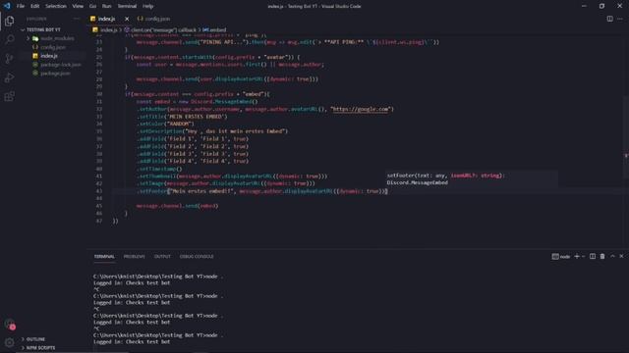Open the Run menu

point(106,6)
